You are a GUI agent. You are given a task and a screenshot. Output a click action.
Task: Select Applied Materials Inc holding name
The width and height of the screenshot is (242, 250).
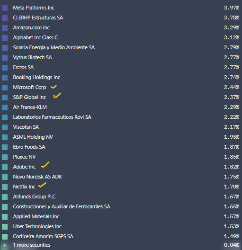click(36, 216)
